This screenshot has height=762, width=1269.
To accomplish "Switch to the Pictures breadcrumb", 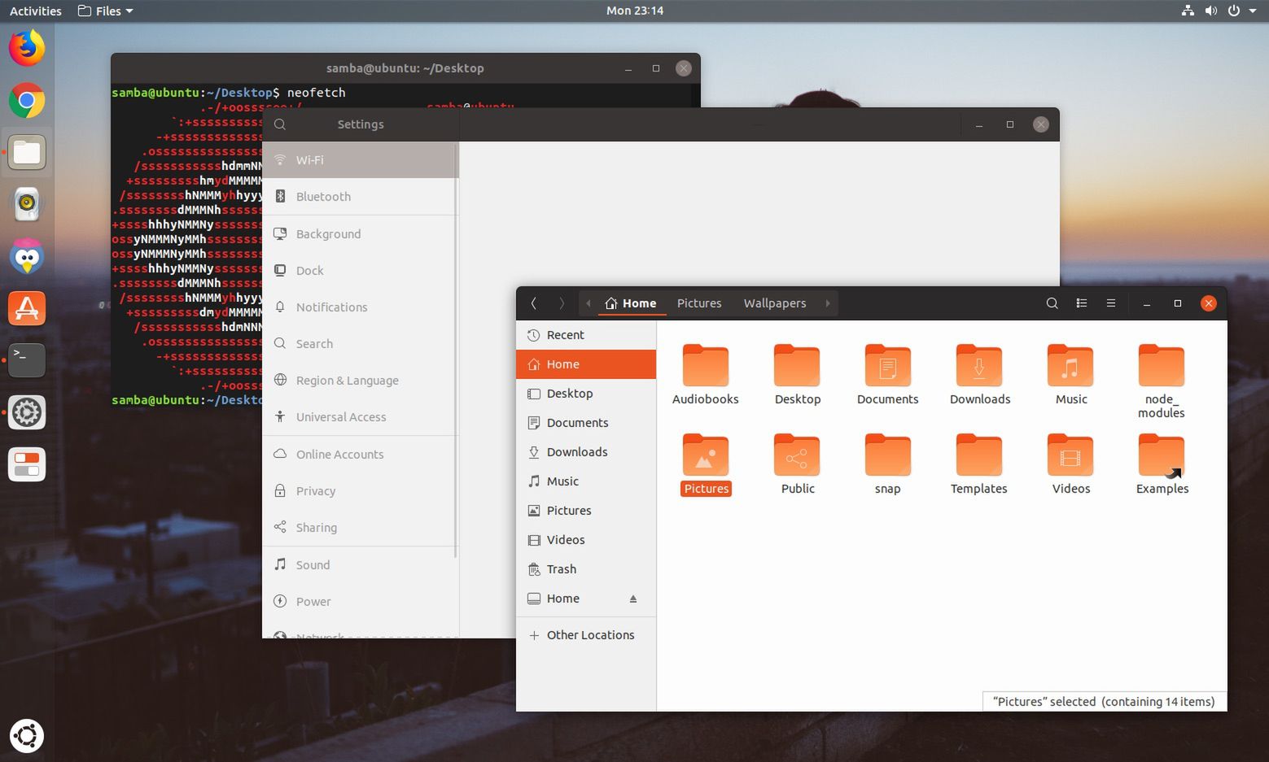I will [698, 303].
